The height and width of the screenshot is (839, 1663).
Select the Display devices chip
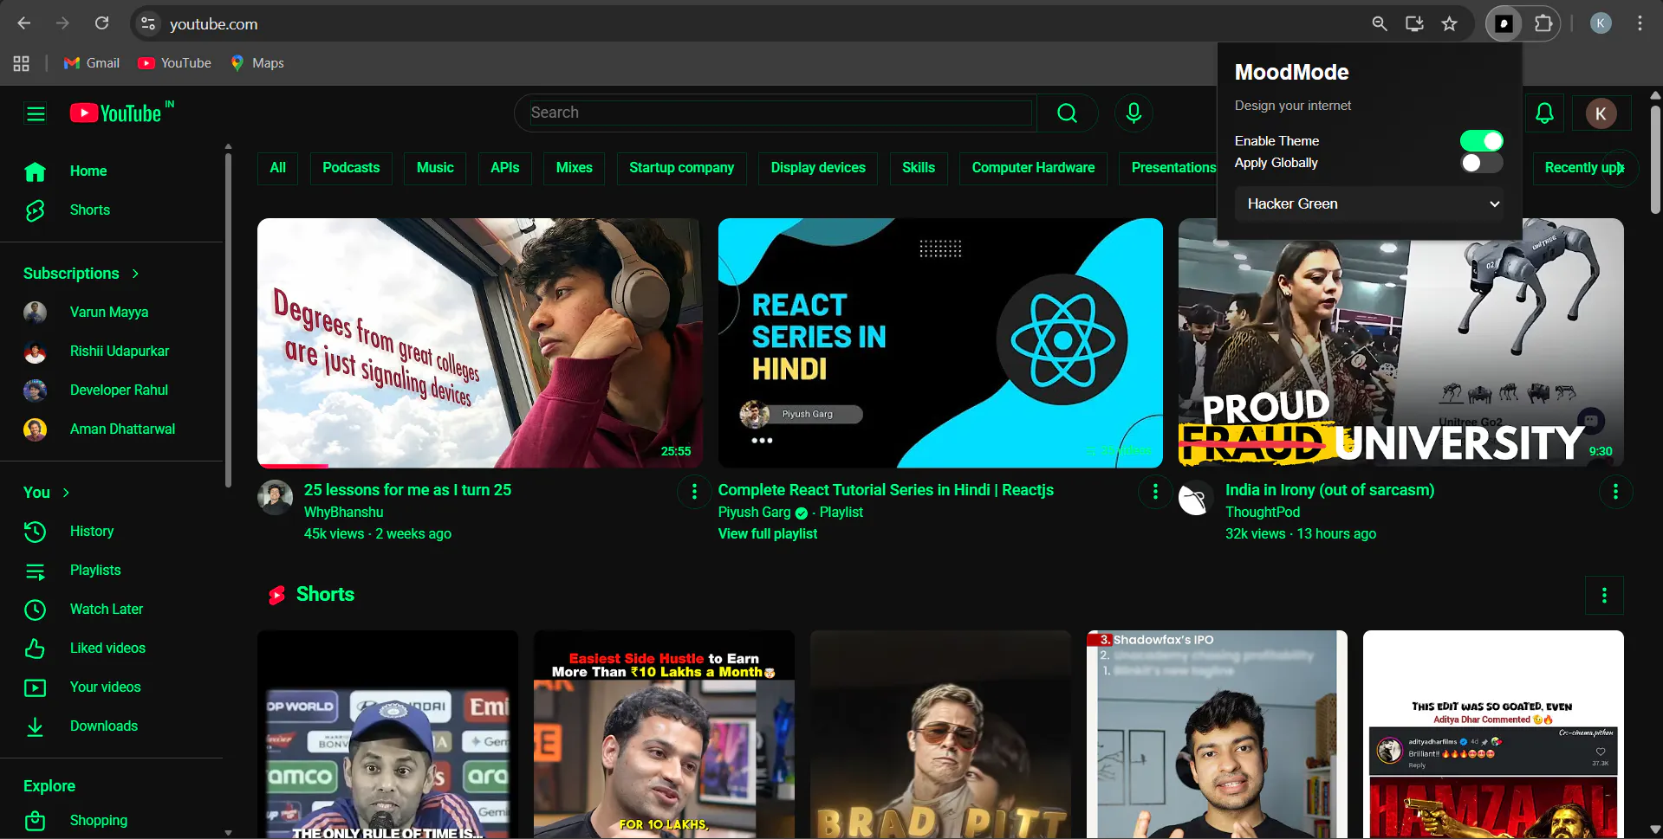click(x=818, y=168)
